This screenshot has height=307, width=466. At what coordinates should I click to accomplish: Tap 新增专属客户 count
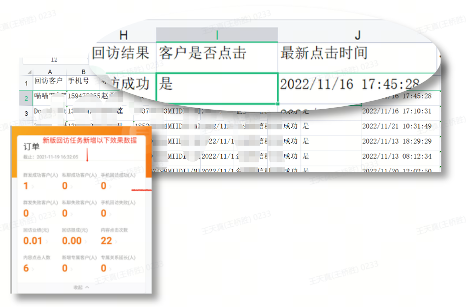[x=65, y=268]
